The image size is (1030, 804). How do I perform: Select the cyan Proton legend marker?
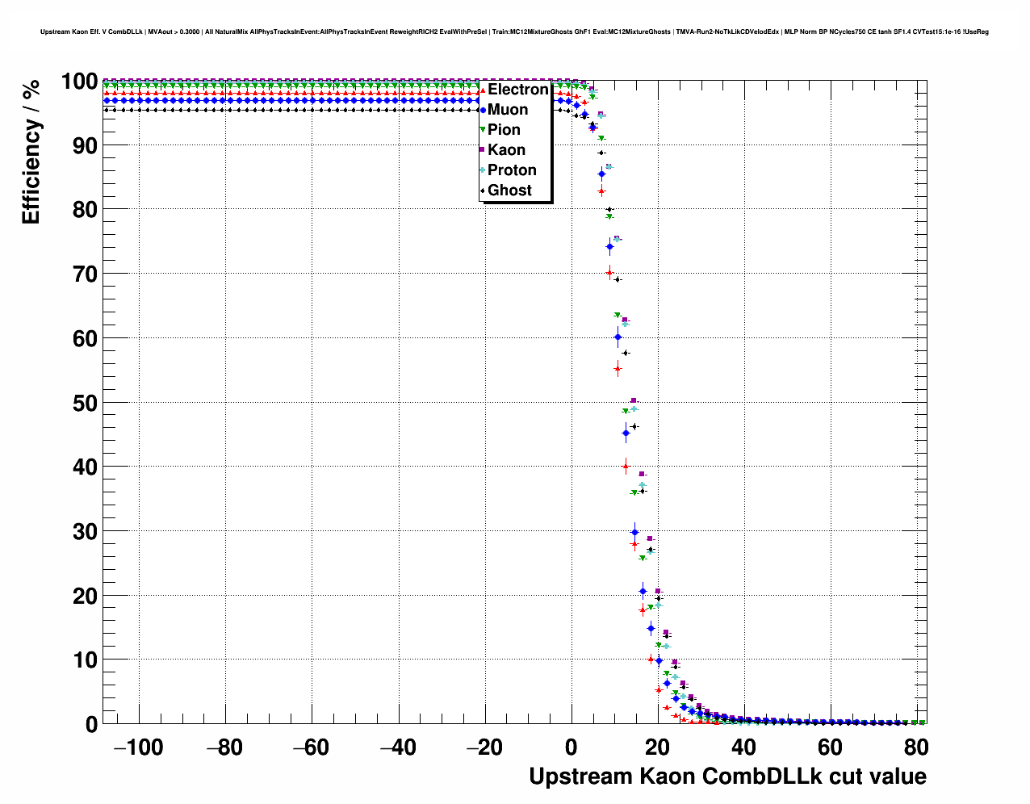[x=483, y=170]
